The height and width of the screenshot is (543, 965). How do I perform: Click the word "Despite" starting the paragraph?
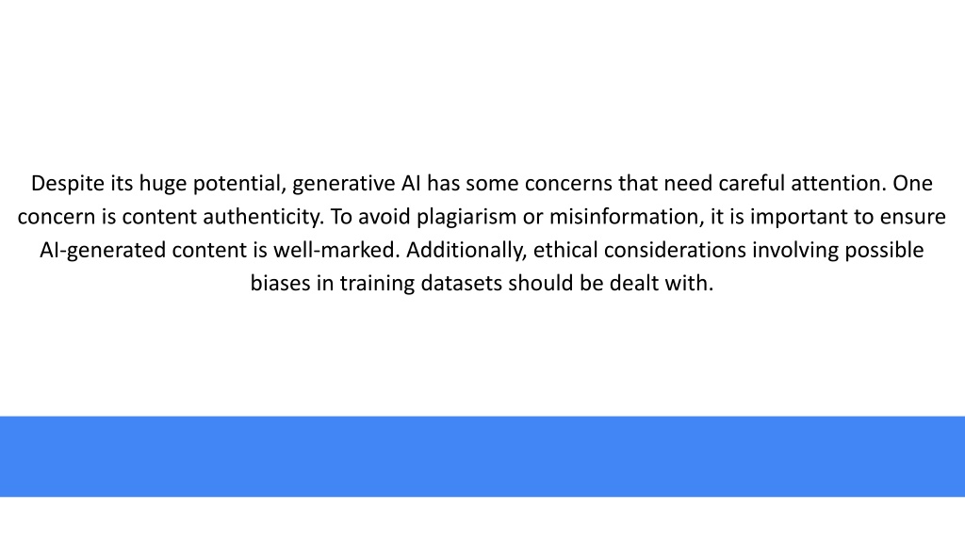[x=68, y=184]
